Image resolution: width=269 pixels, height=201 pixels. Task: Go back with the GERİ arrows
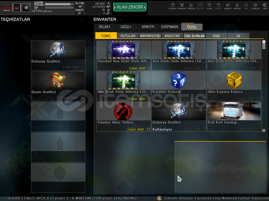pyautogui.click(x=265, y=6)
